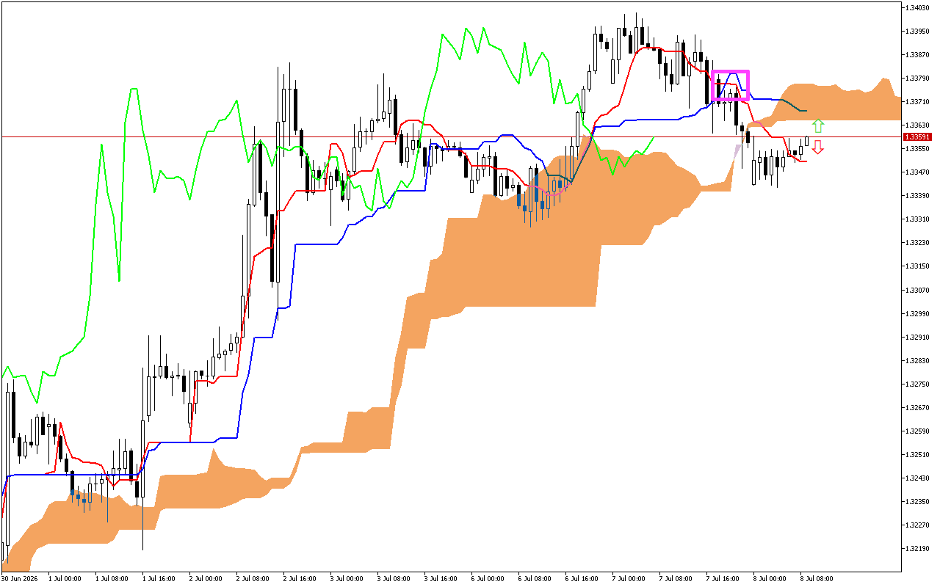This screenshot has height=587, width=940.
Task: Click price level 1.32750 on the axis
Action: pos(918,384)
